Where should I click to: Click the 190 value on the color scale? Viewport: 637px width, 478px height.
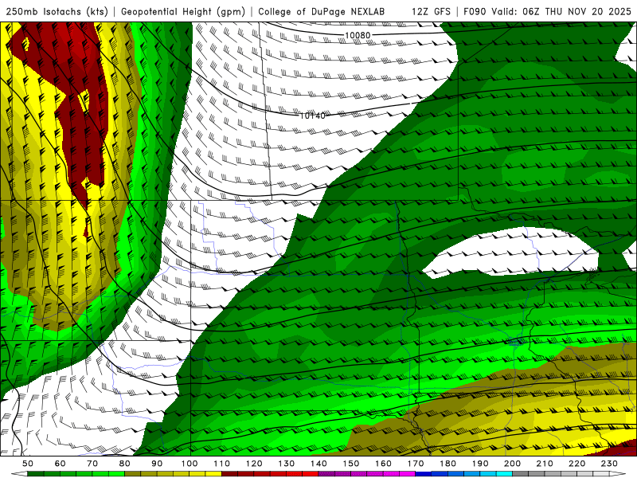point(480,464)
